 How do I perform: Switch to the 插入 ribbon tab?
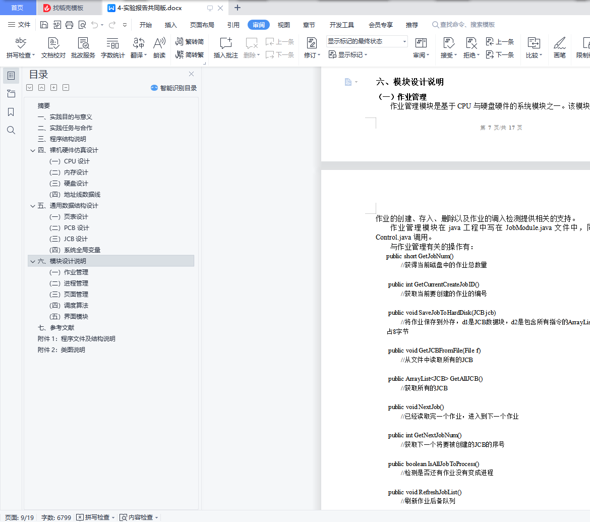click(170, 25)
